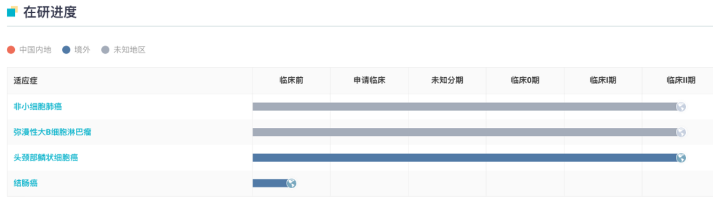
Task: Click globe icon on 非小细胞肺癌 bar
Action: [681, 107]
